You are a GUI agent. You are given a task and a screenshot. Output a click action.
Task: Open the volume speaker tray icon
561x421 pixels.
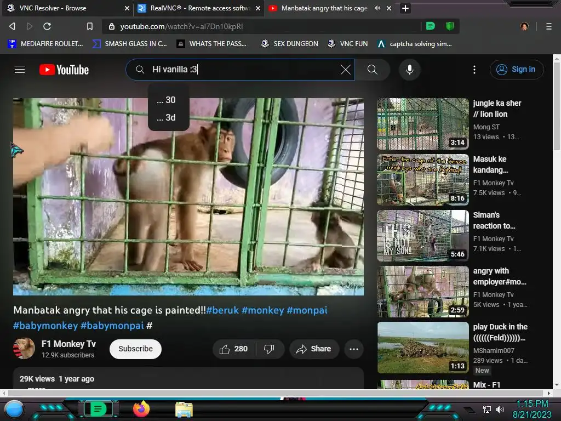coord(500,409)
